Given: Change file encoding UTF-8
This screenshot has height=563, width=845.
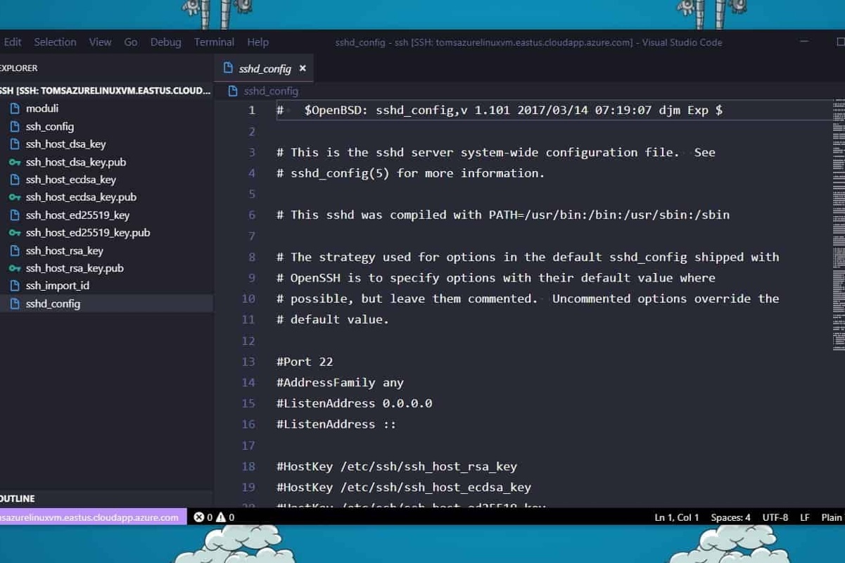Looking at the screenshot, I should pos(775,517).
